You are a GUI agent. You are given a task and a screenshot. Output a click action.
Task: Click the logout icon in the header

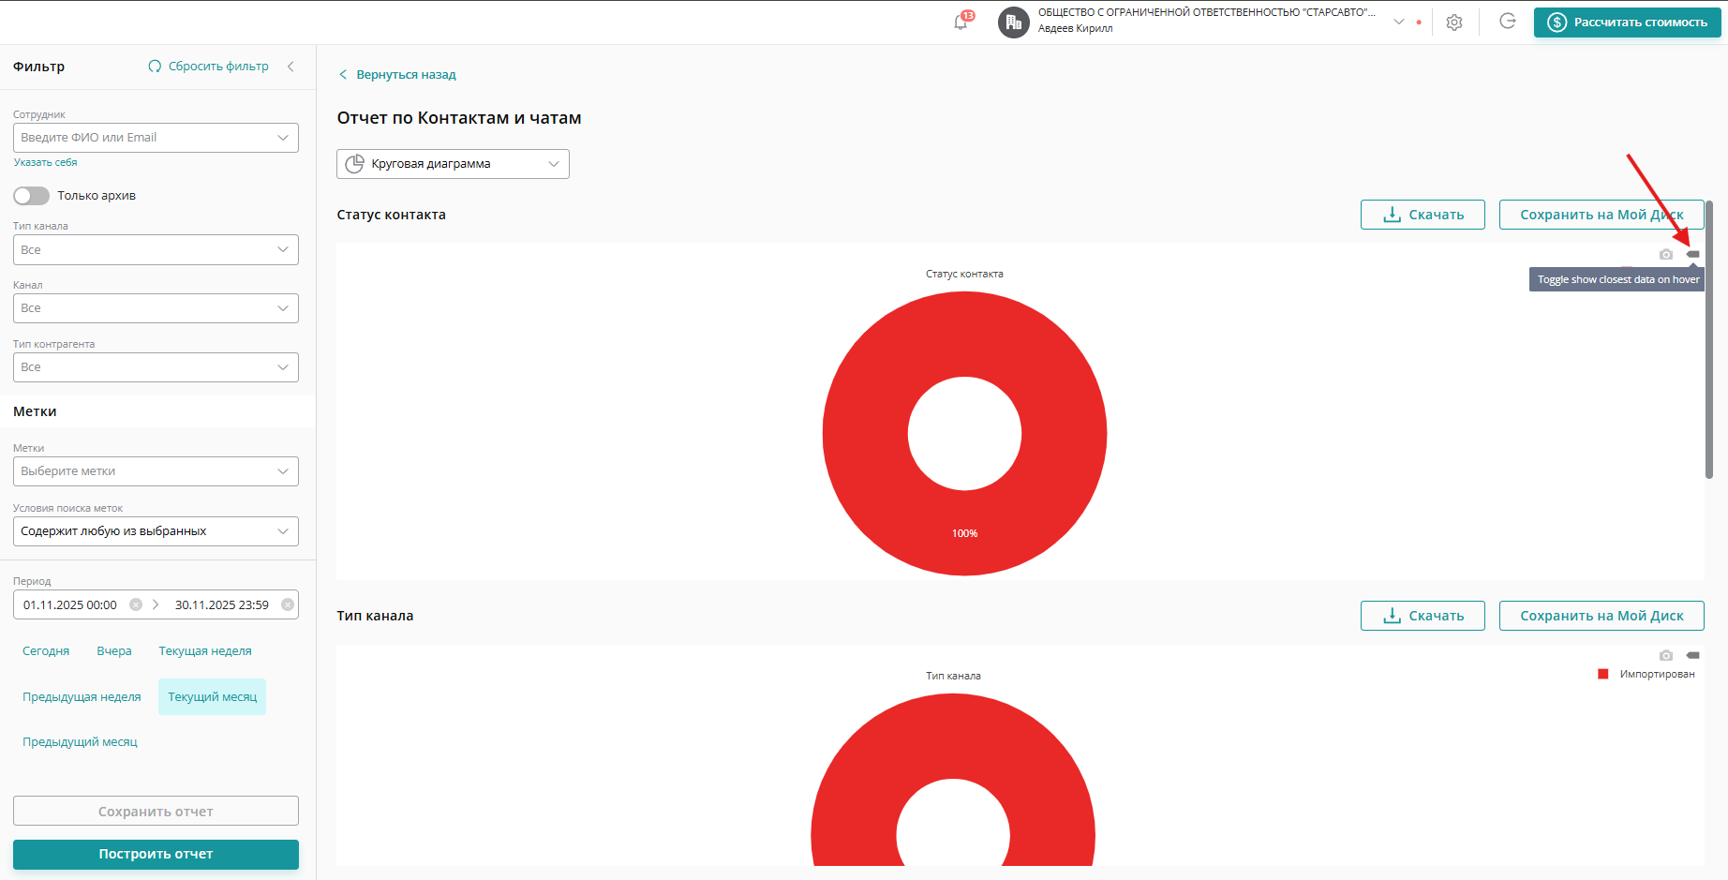click(x=1508, y=22)
